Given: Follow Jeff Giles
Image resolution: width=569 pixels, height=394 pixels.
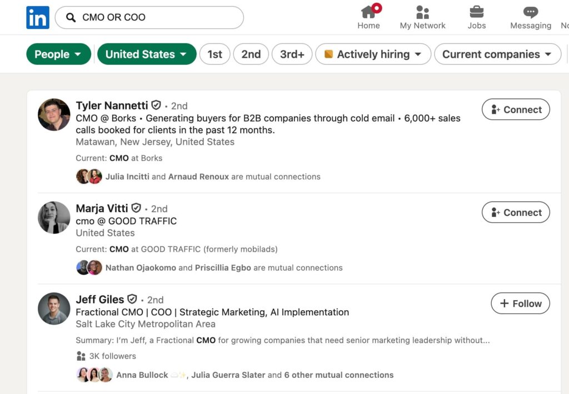Looking at the screenshot, I should pos(520,304).
